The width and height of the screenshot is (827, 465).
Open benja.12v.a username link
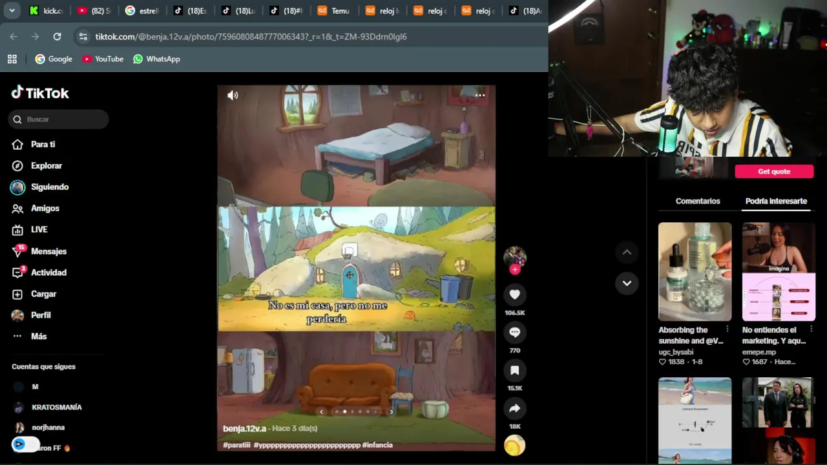[x=244, y=428]
